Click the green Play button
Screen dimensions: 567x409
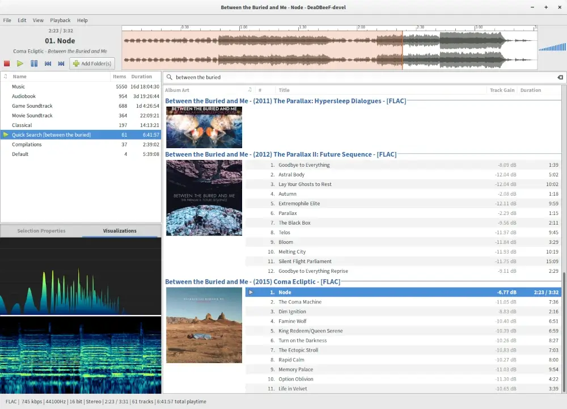point(20,64)
